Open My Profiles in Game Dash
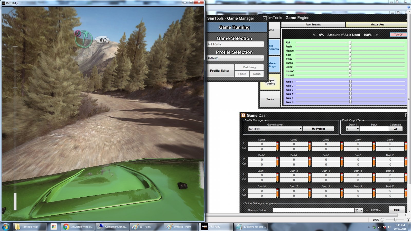The width and height of the screenshot is (411, 231). click(319, 129)
